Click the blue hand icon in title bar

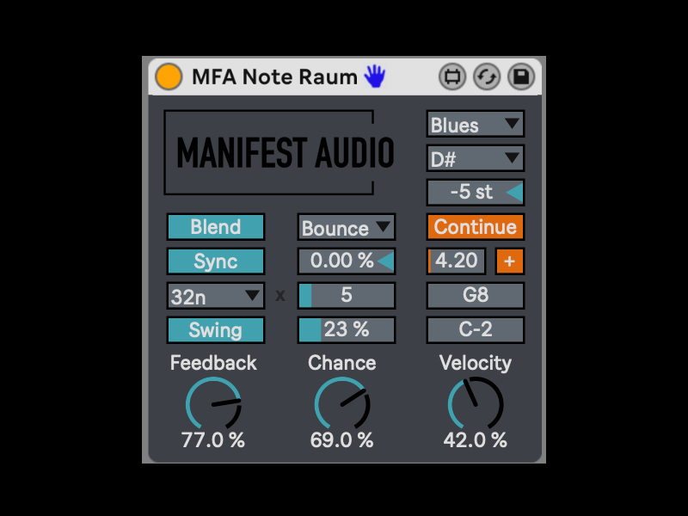point(374,77)
